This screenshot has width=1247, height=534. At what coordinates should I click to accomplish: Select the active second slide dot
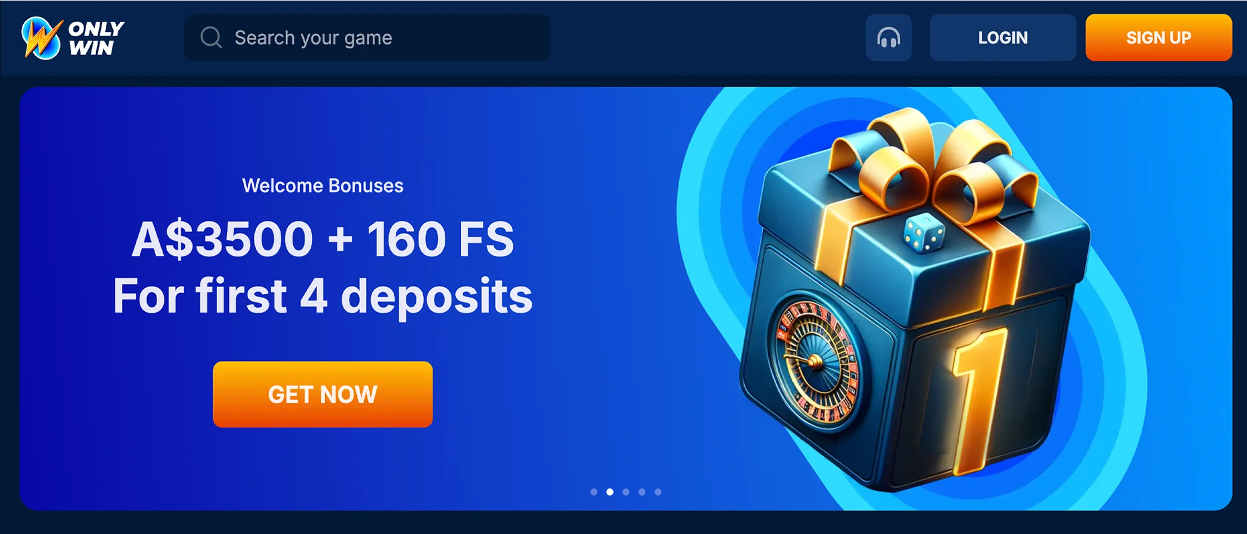pyautogui.click(x=610, y=492)
